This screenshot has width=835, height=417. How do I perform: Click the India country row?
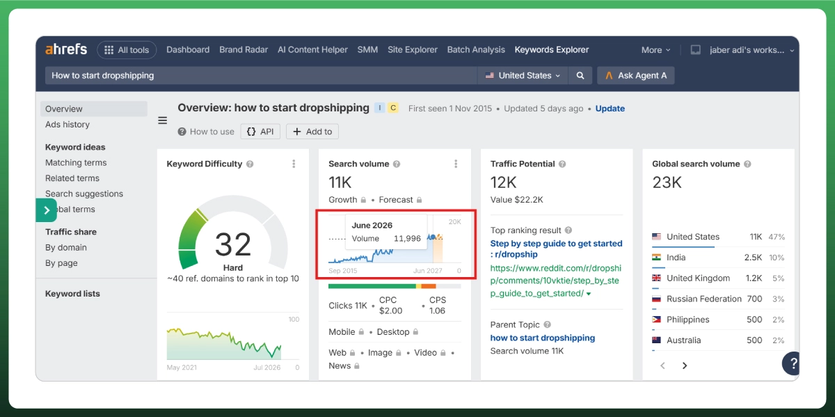tap(718, 258)
